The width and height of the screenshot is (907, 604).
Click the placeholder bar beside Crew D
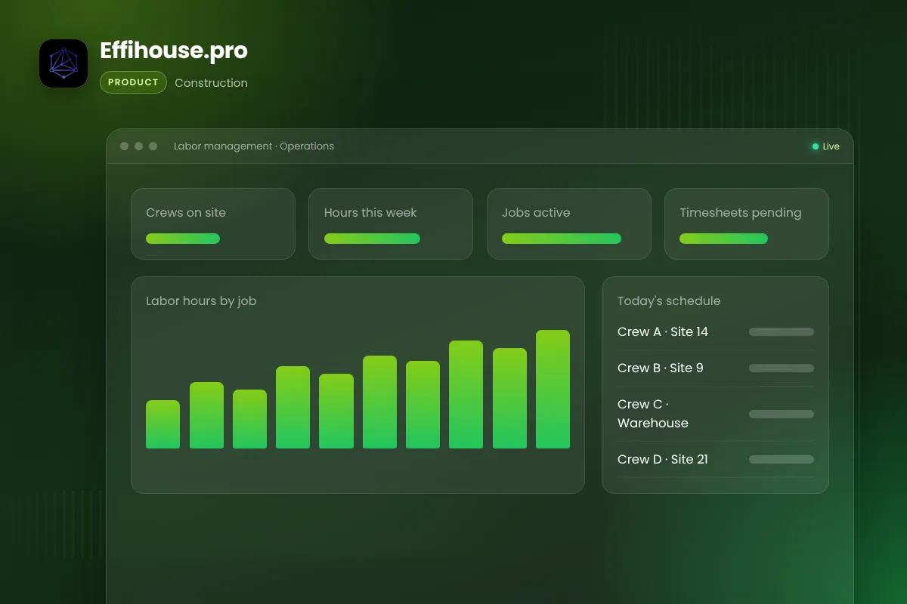[x=782, y=460]
